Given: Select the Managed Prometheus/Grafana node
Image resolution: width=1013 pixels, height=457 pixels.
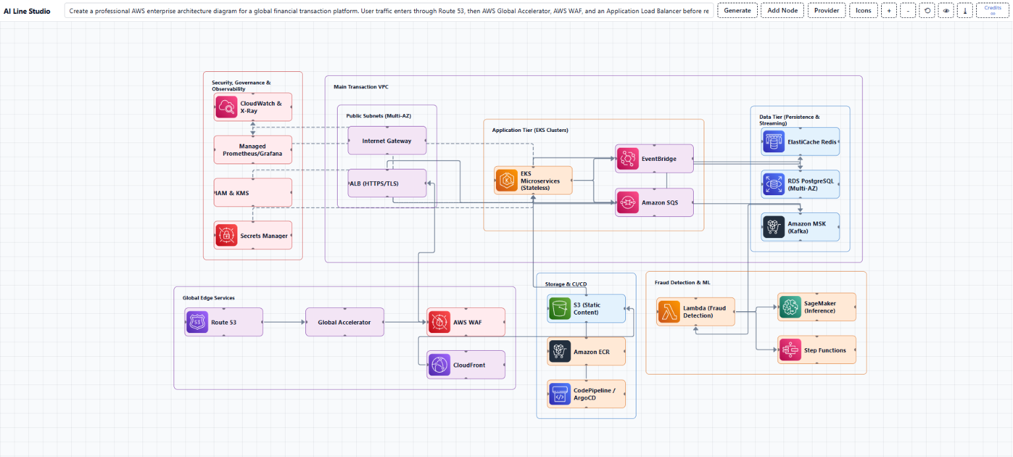Looking at the screenshot, I should 253,150.
